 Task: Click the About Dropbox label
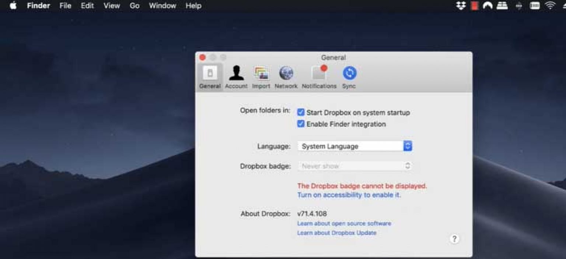coord(266,214)
